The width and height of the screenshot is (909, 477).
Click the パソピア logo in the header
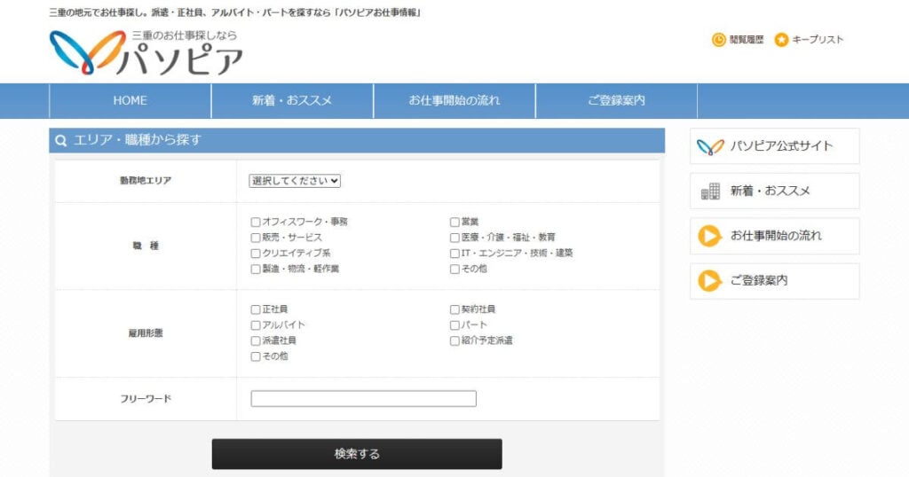pyautogui.click(x=146, y=52)
